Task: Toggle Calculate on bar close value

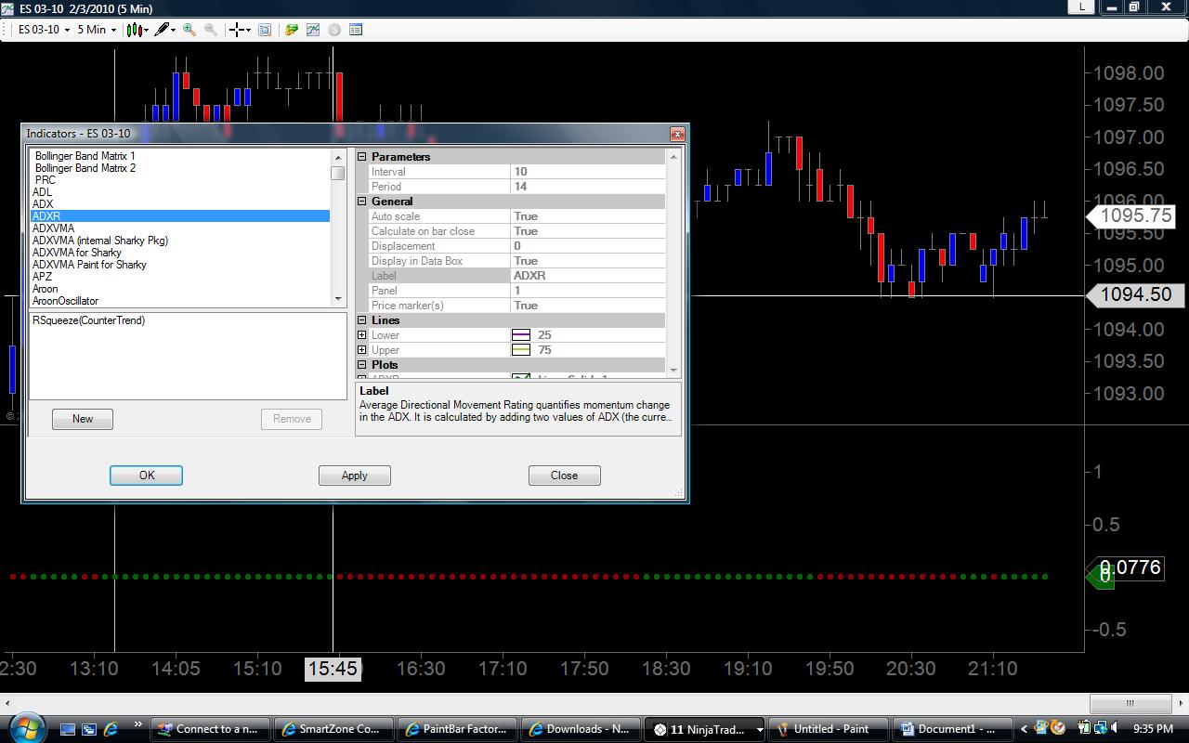Action: click(x=588, y=231)
